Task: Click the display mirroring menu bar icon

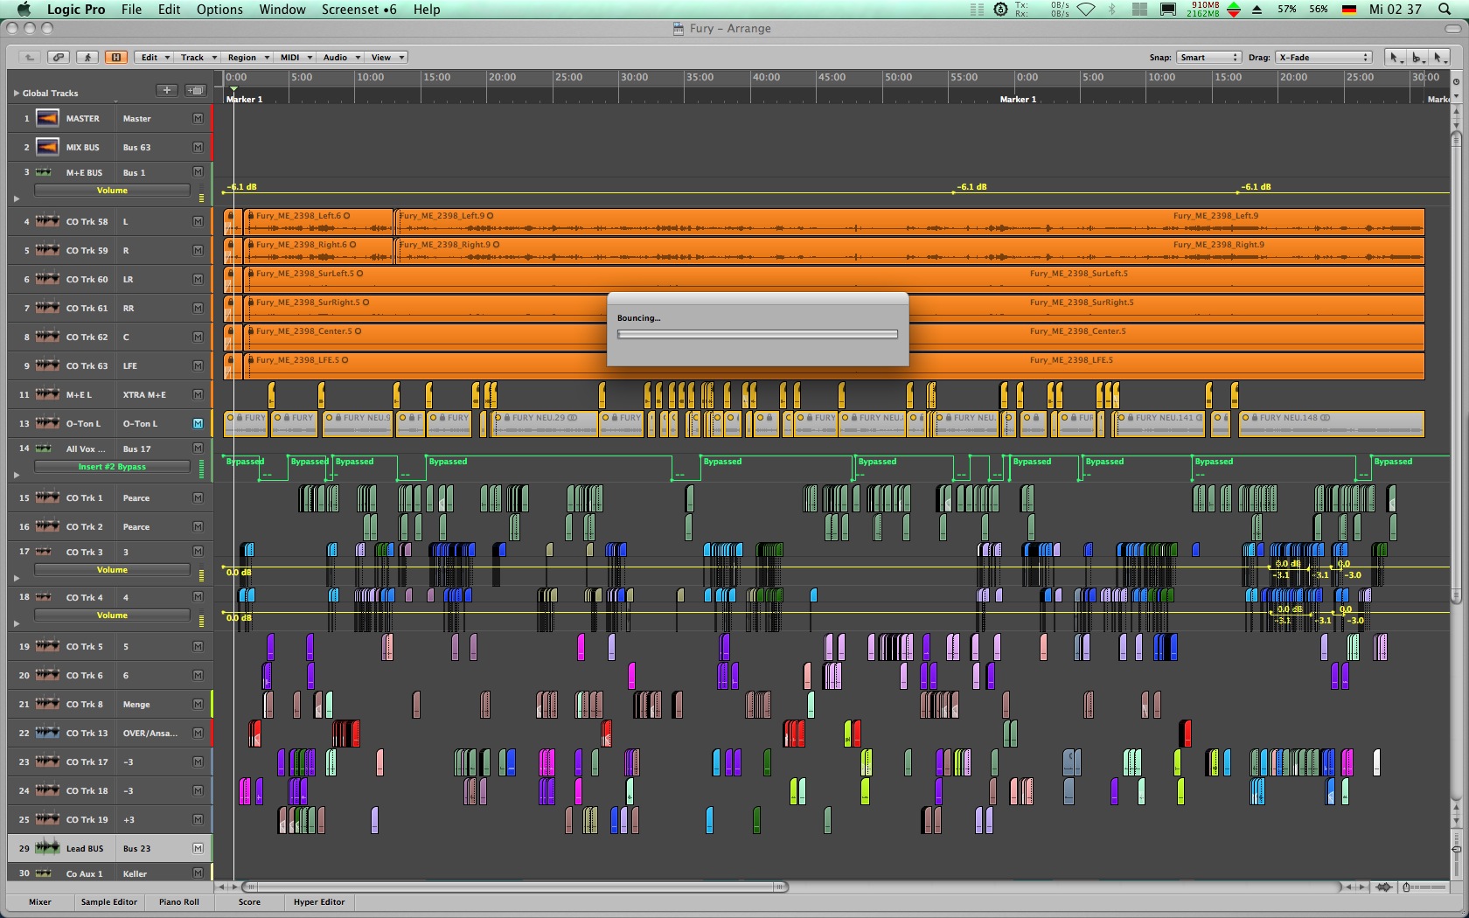Action: (1168, 9)
